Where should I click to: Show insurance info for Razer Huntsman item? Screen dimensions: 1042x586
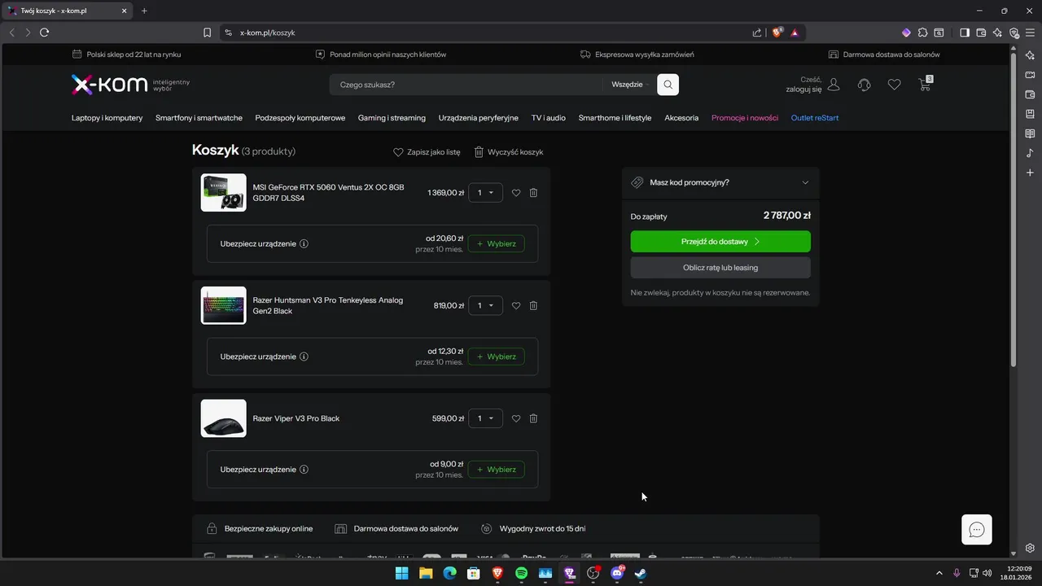[304, 356]
